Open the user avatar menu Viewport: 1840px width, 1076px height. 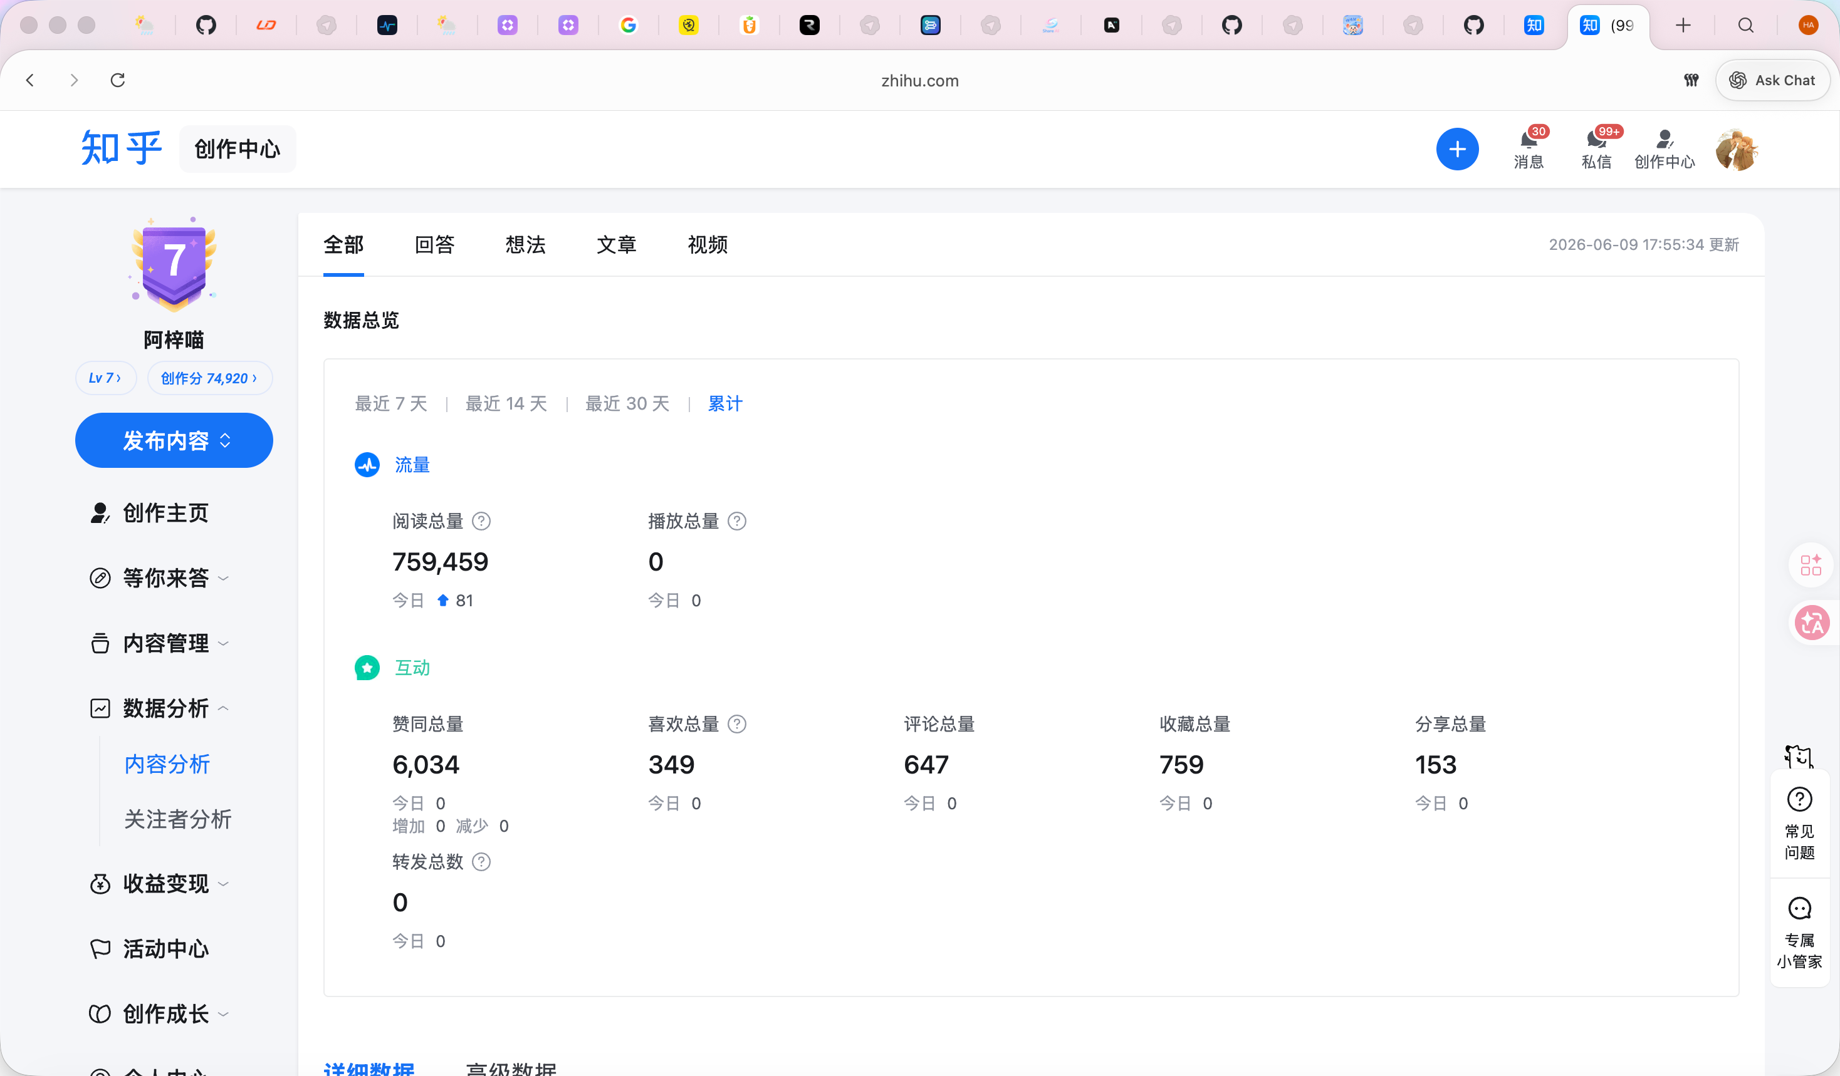1737,150
